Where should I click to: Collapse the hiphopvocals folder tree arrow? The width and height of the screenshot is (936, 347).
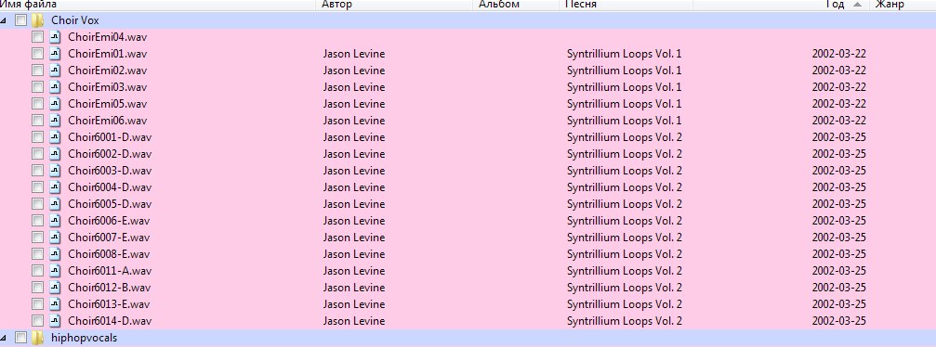(x=4, y=338)
